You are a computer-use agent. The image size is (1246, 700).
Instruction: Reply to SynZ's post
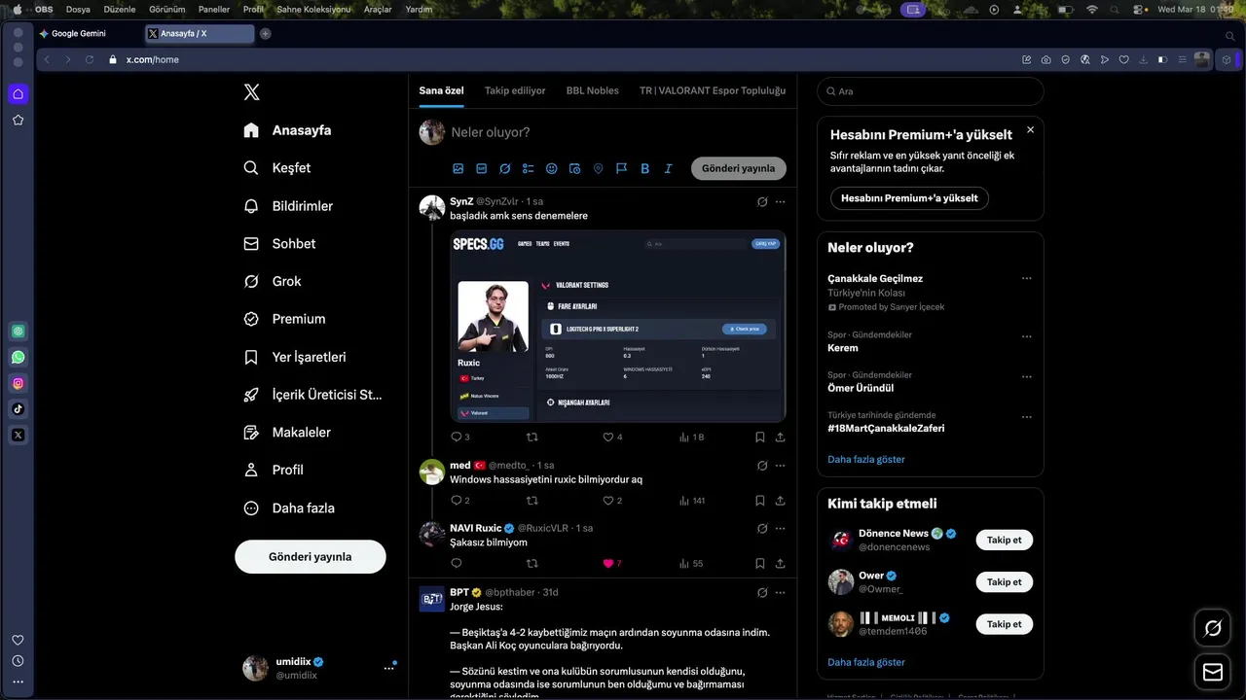click(457, 437)
